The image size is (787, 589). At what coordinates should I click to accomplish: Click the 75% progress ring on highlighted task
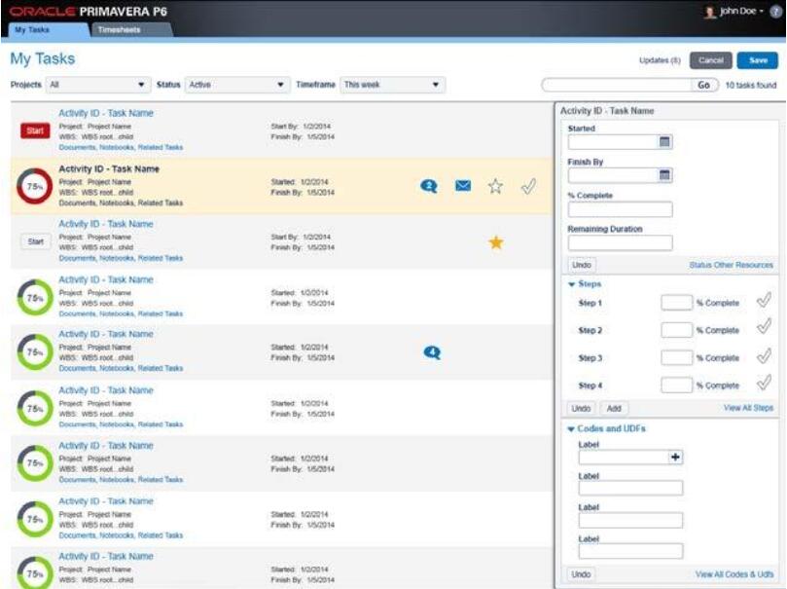tap(35, 187)
